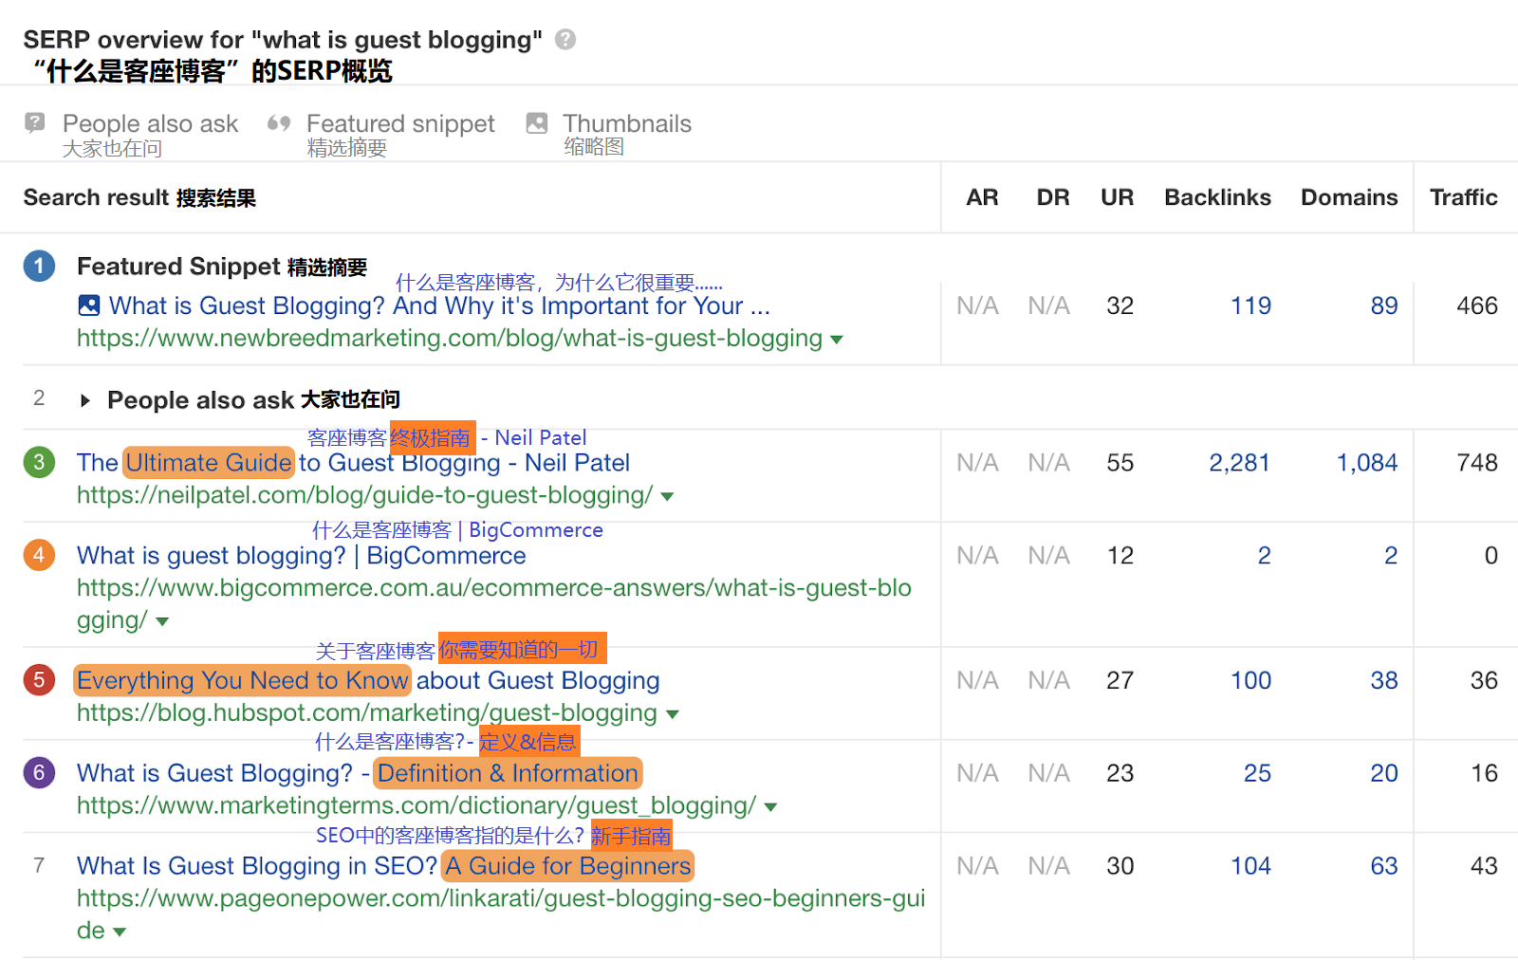Sort results by the Backlinks column
The image size is (1518, 960).
(1217, 197)
